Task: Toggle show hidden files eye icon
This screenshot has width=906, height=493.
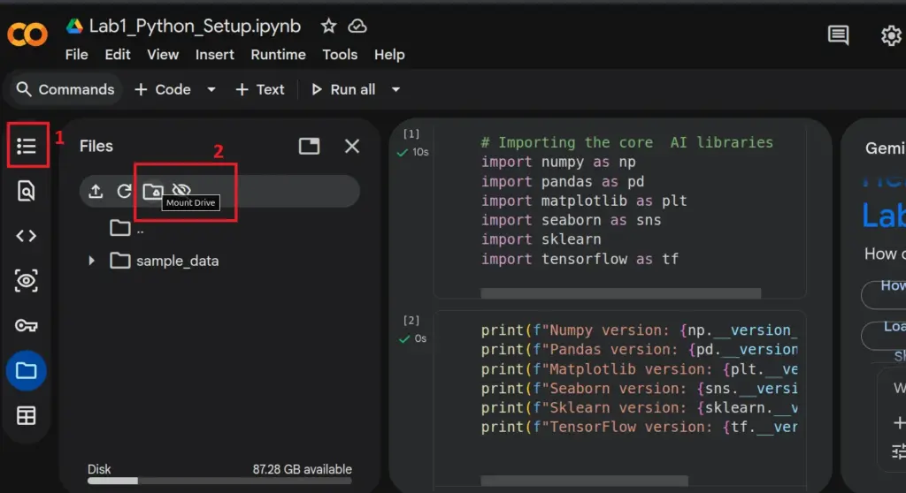Action: (181, 189)
